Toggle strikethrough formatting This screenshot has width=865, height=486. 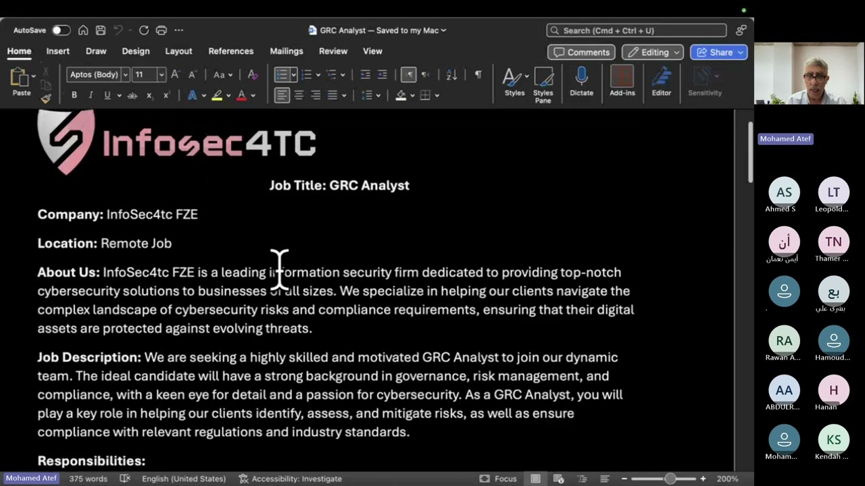[x=132, y=96]
